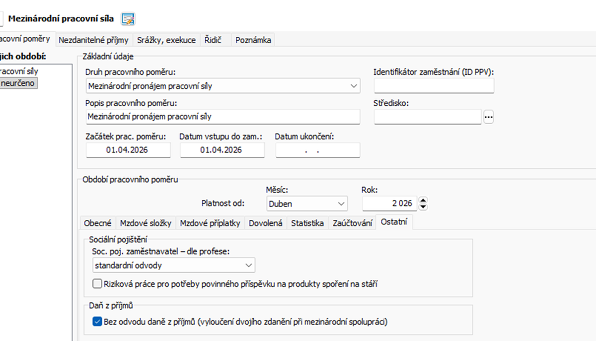596x341 pixels.
Task: Click the Popis pracovního poměru text field
Action: pos(223,117)
